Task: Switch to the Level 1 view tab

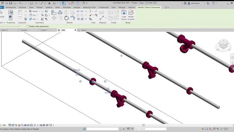Action: click(44, 30)
